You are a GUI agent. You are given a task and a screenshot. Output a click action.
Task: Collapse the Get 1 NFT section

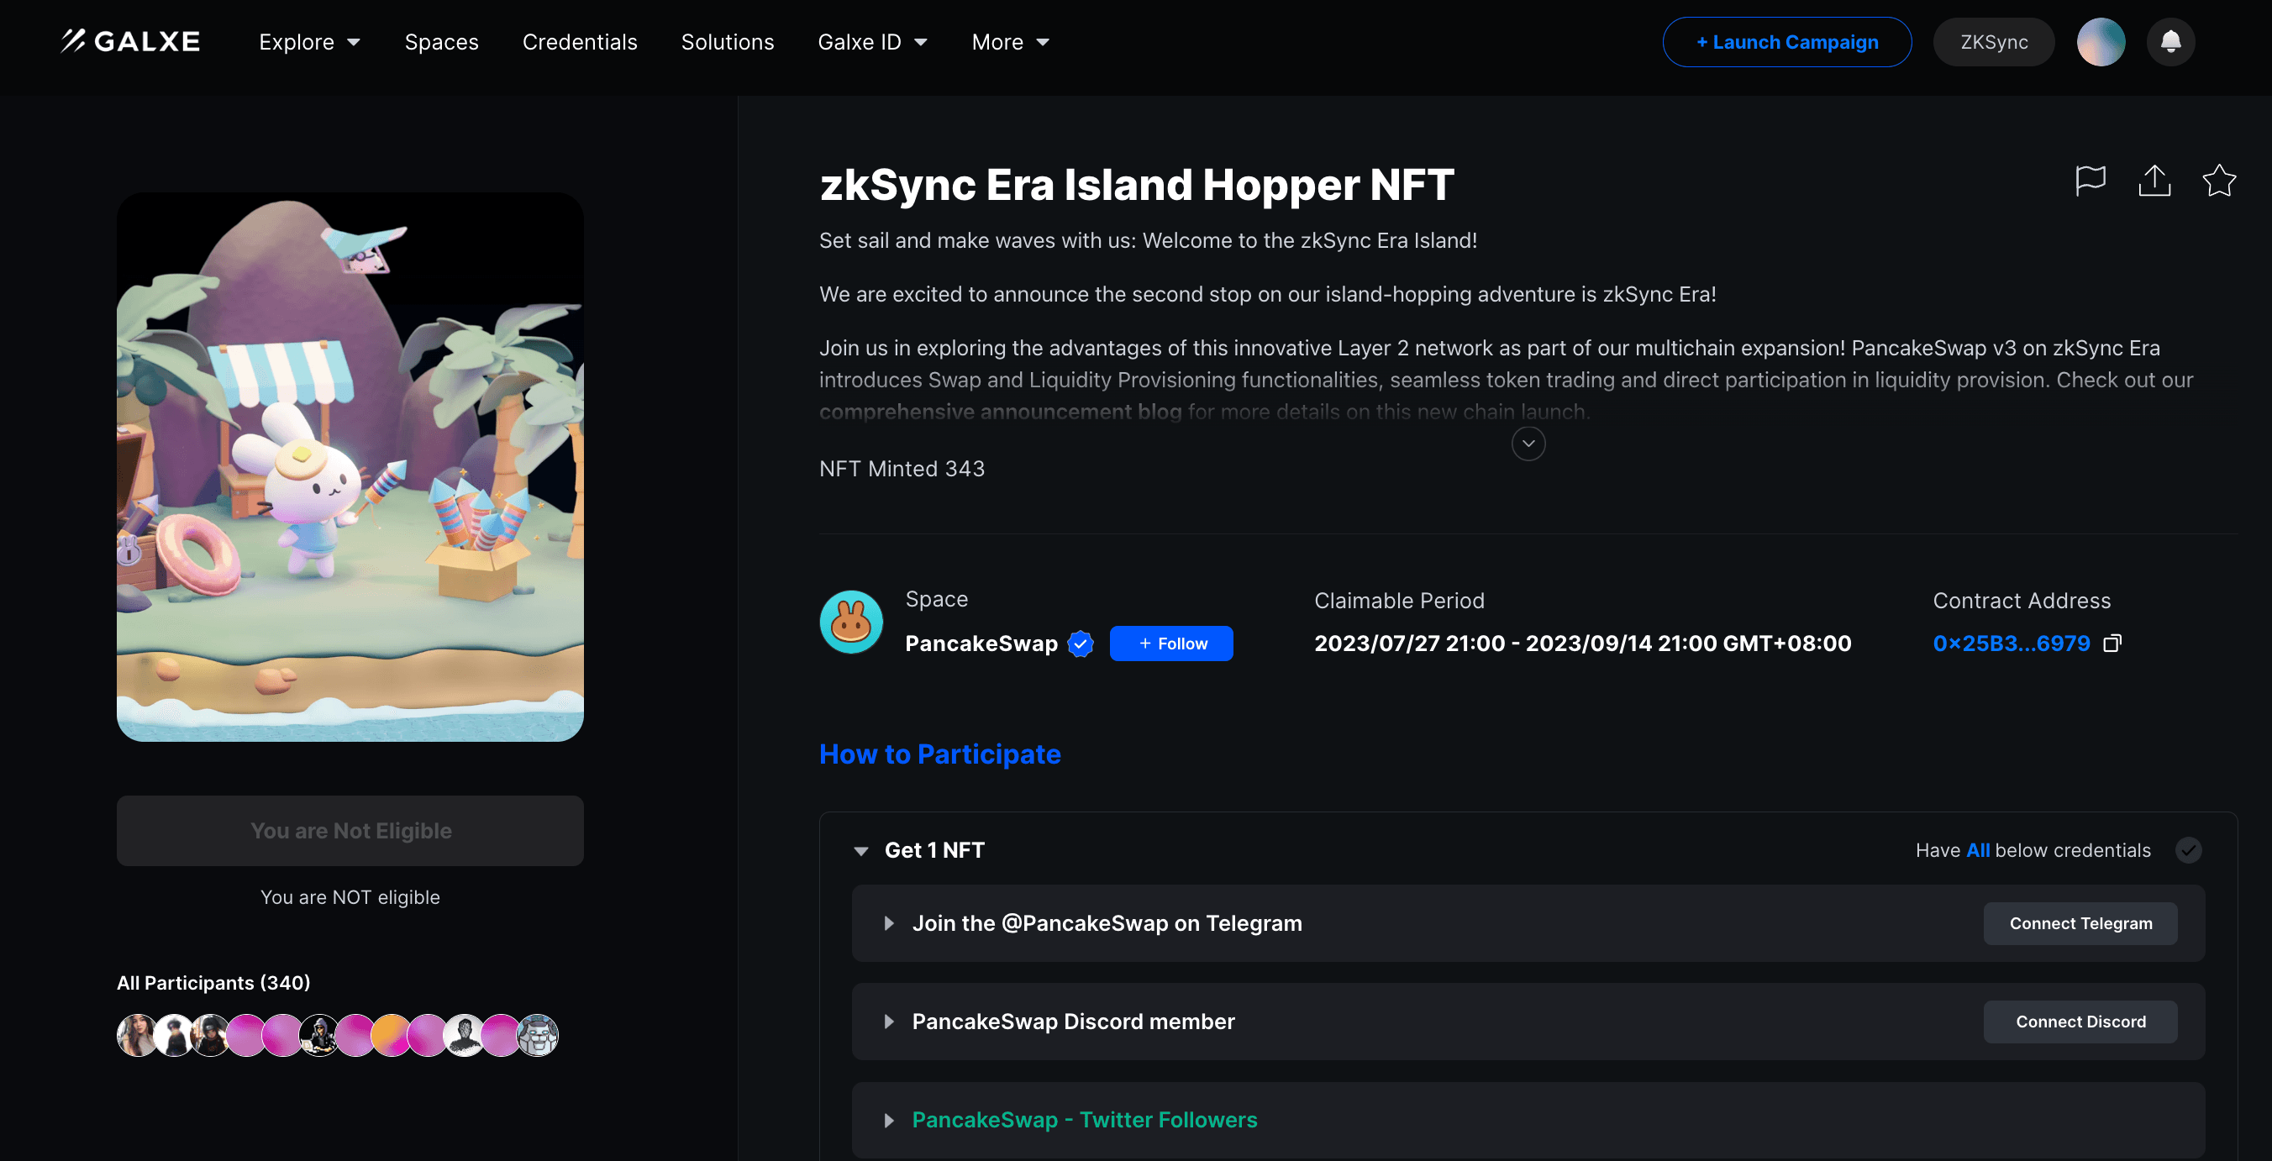pos(860,851)
